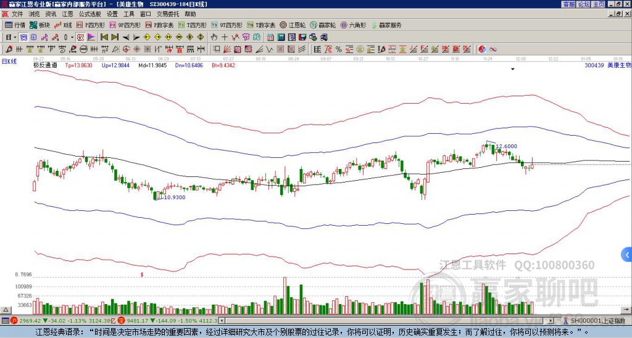The height and width of the screenshot is (338, 632).
Task: Open the calendar icon in toolbar
Action: (270, 37)
